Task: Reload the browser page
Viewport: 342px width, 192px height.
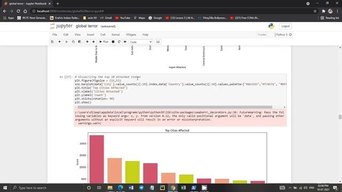Action: tap(18, 11)
